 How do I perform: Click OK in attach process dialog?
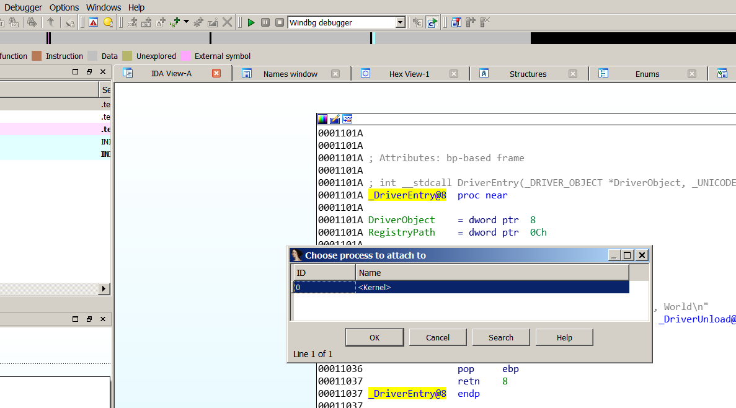coord(375,337)
